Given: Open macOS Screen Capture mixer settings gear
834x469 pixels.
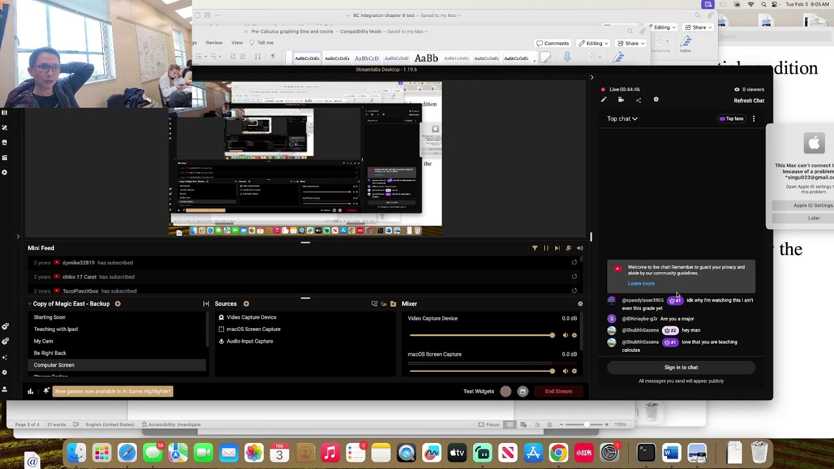Looking at the screenshot, I should 574,371.
